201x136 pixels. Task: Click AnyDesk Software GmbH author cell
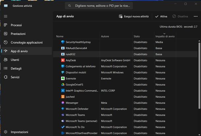[116, 60]
